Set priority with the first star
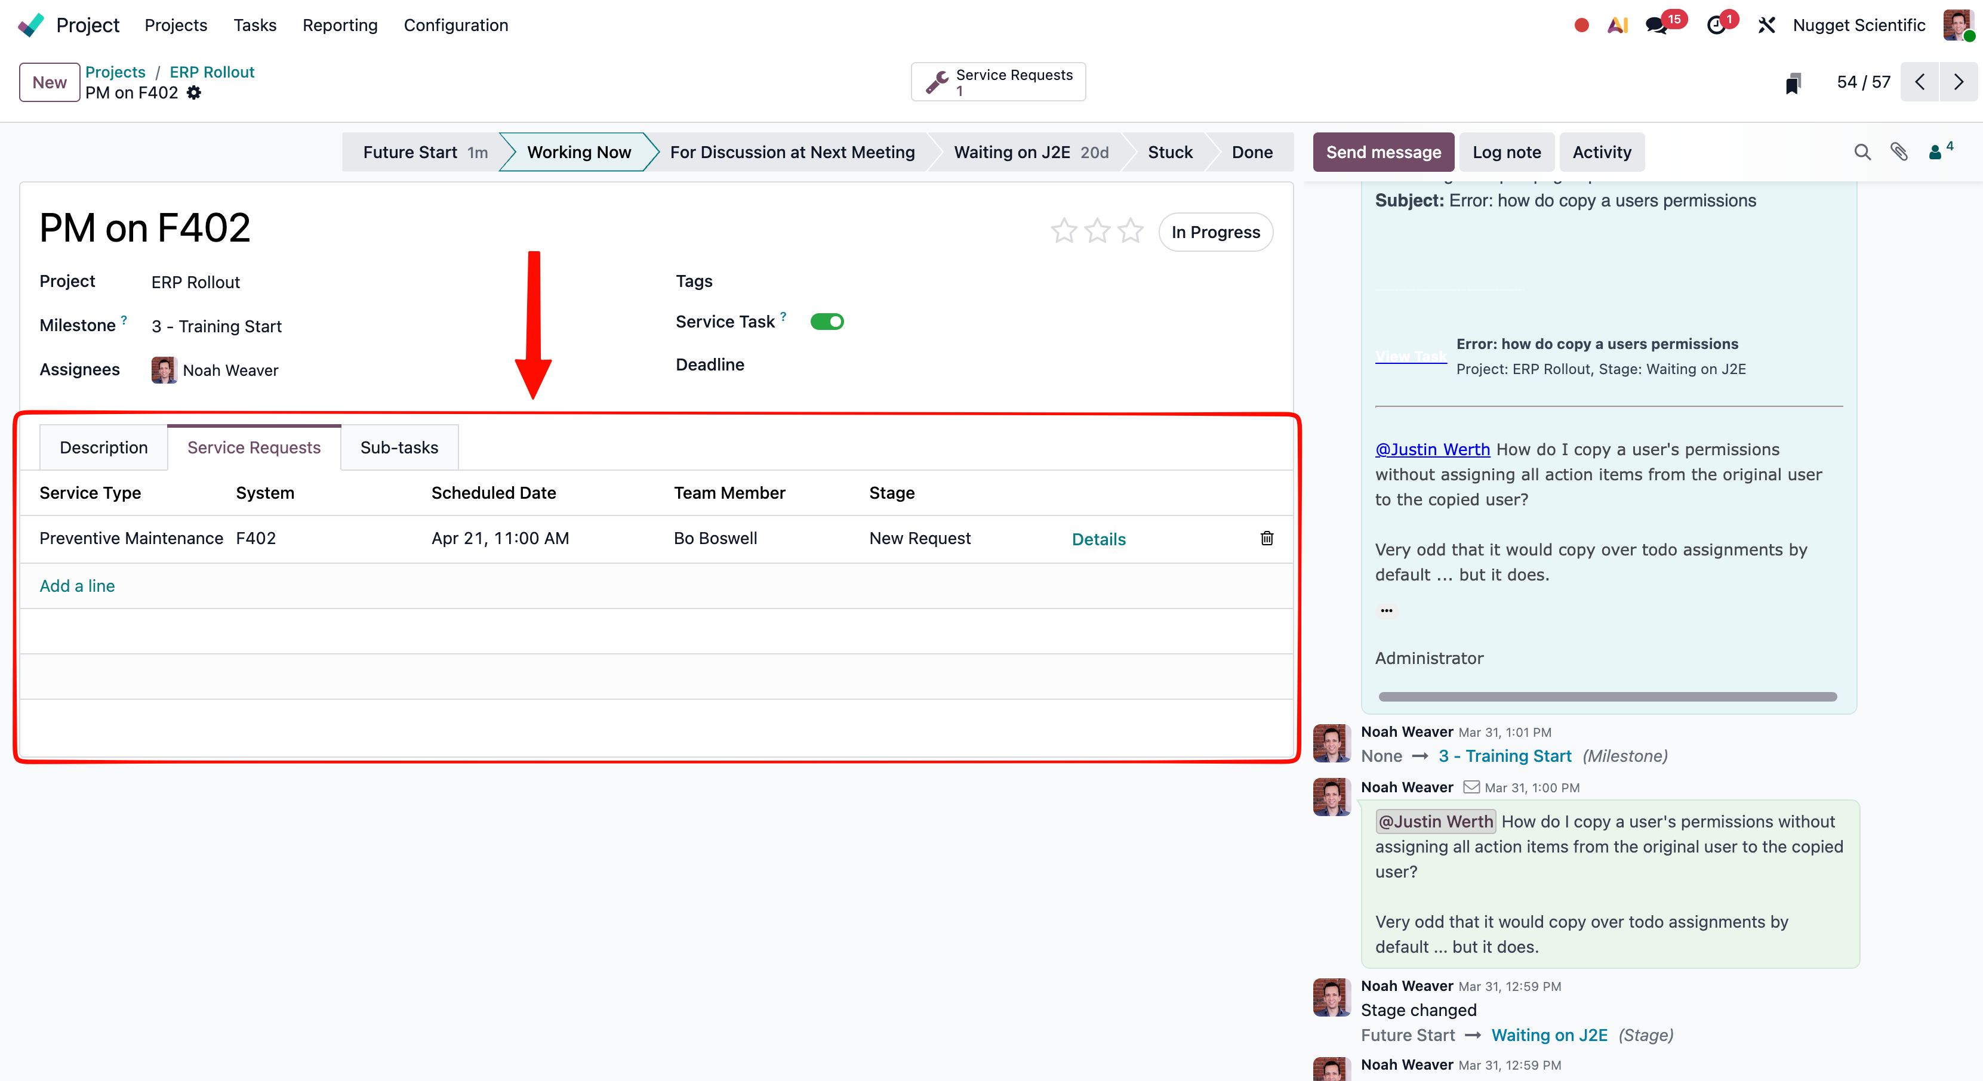The height and width of the screenshot is (1081, 1983). click(x=1064, y=231)
